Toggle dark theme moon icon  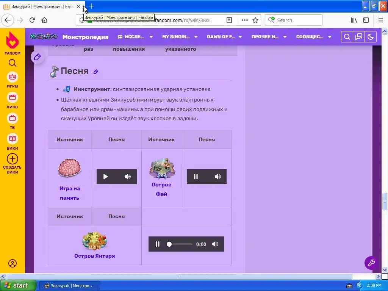pyautogui.click(x=371, y=37)
